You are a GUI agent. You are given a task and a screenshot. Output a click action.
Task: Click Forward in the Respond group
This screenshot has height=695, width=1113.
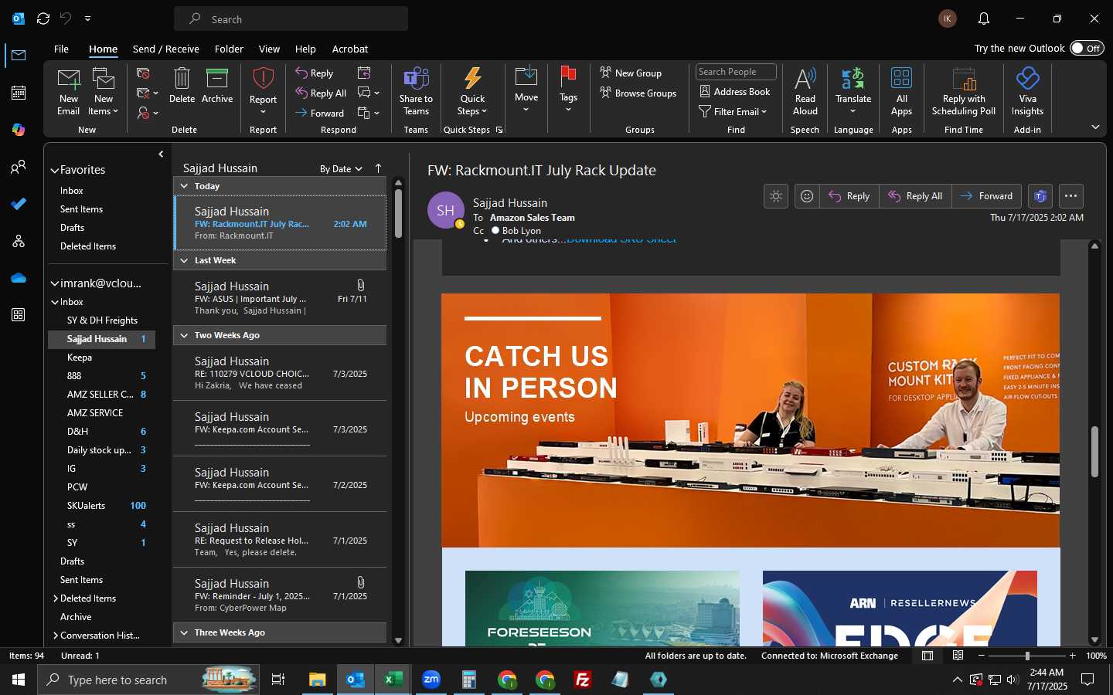coord(319,113)
